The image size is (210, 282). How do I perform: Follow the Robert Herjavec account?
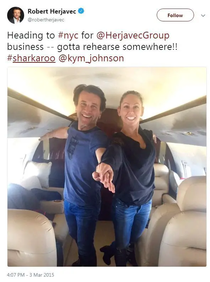(175, 15)
